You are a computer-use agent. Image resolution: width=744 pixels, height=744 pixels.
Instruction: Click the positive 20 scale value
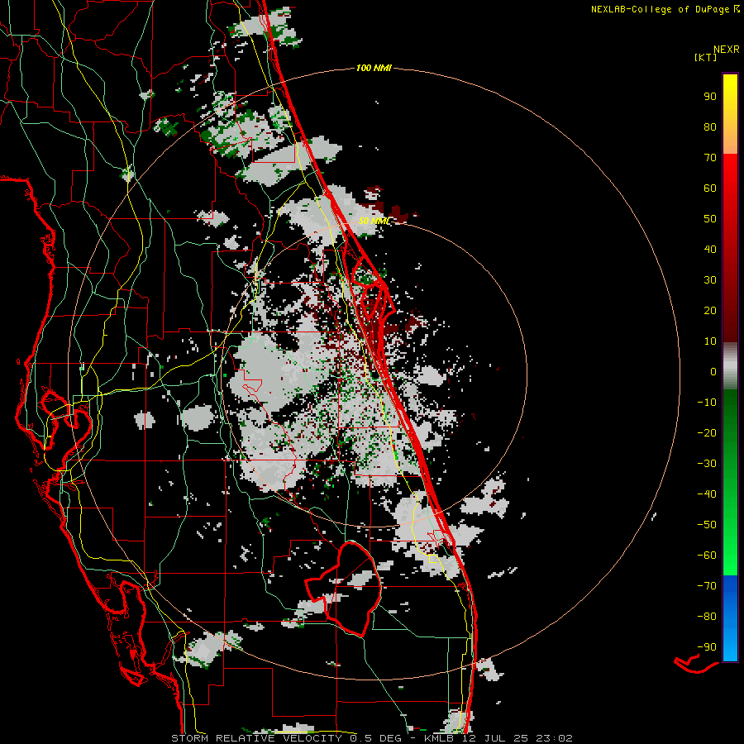[x=710, y=310]
